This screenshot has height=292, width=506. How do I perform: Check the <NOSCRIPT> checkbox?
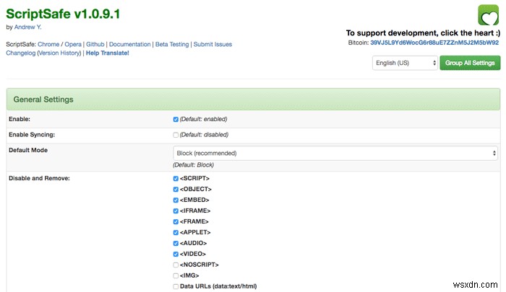tap(176, 265)
